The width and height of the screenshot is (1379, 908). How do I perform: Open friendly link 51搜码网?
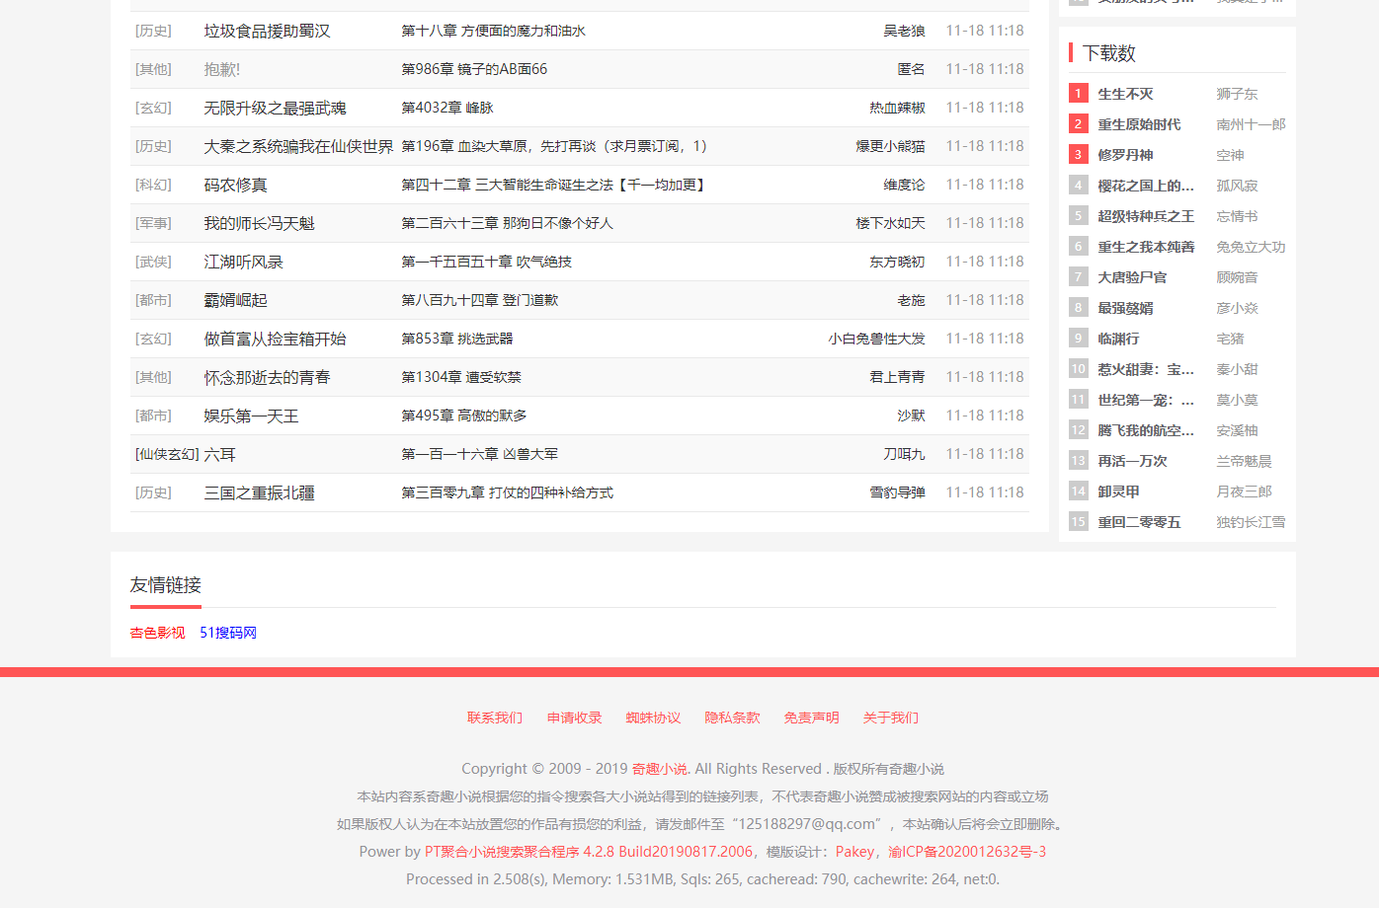click(228, 633)
